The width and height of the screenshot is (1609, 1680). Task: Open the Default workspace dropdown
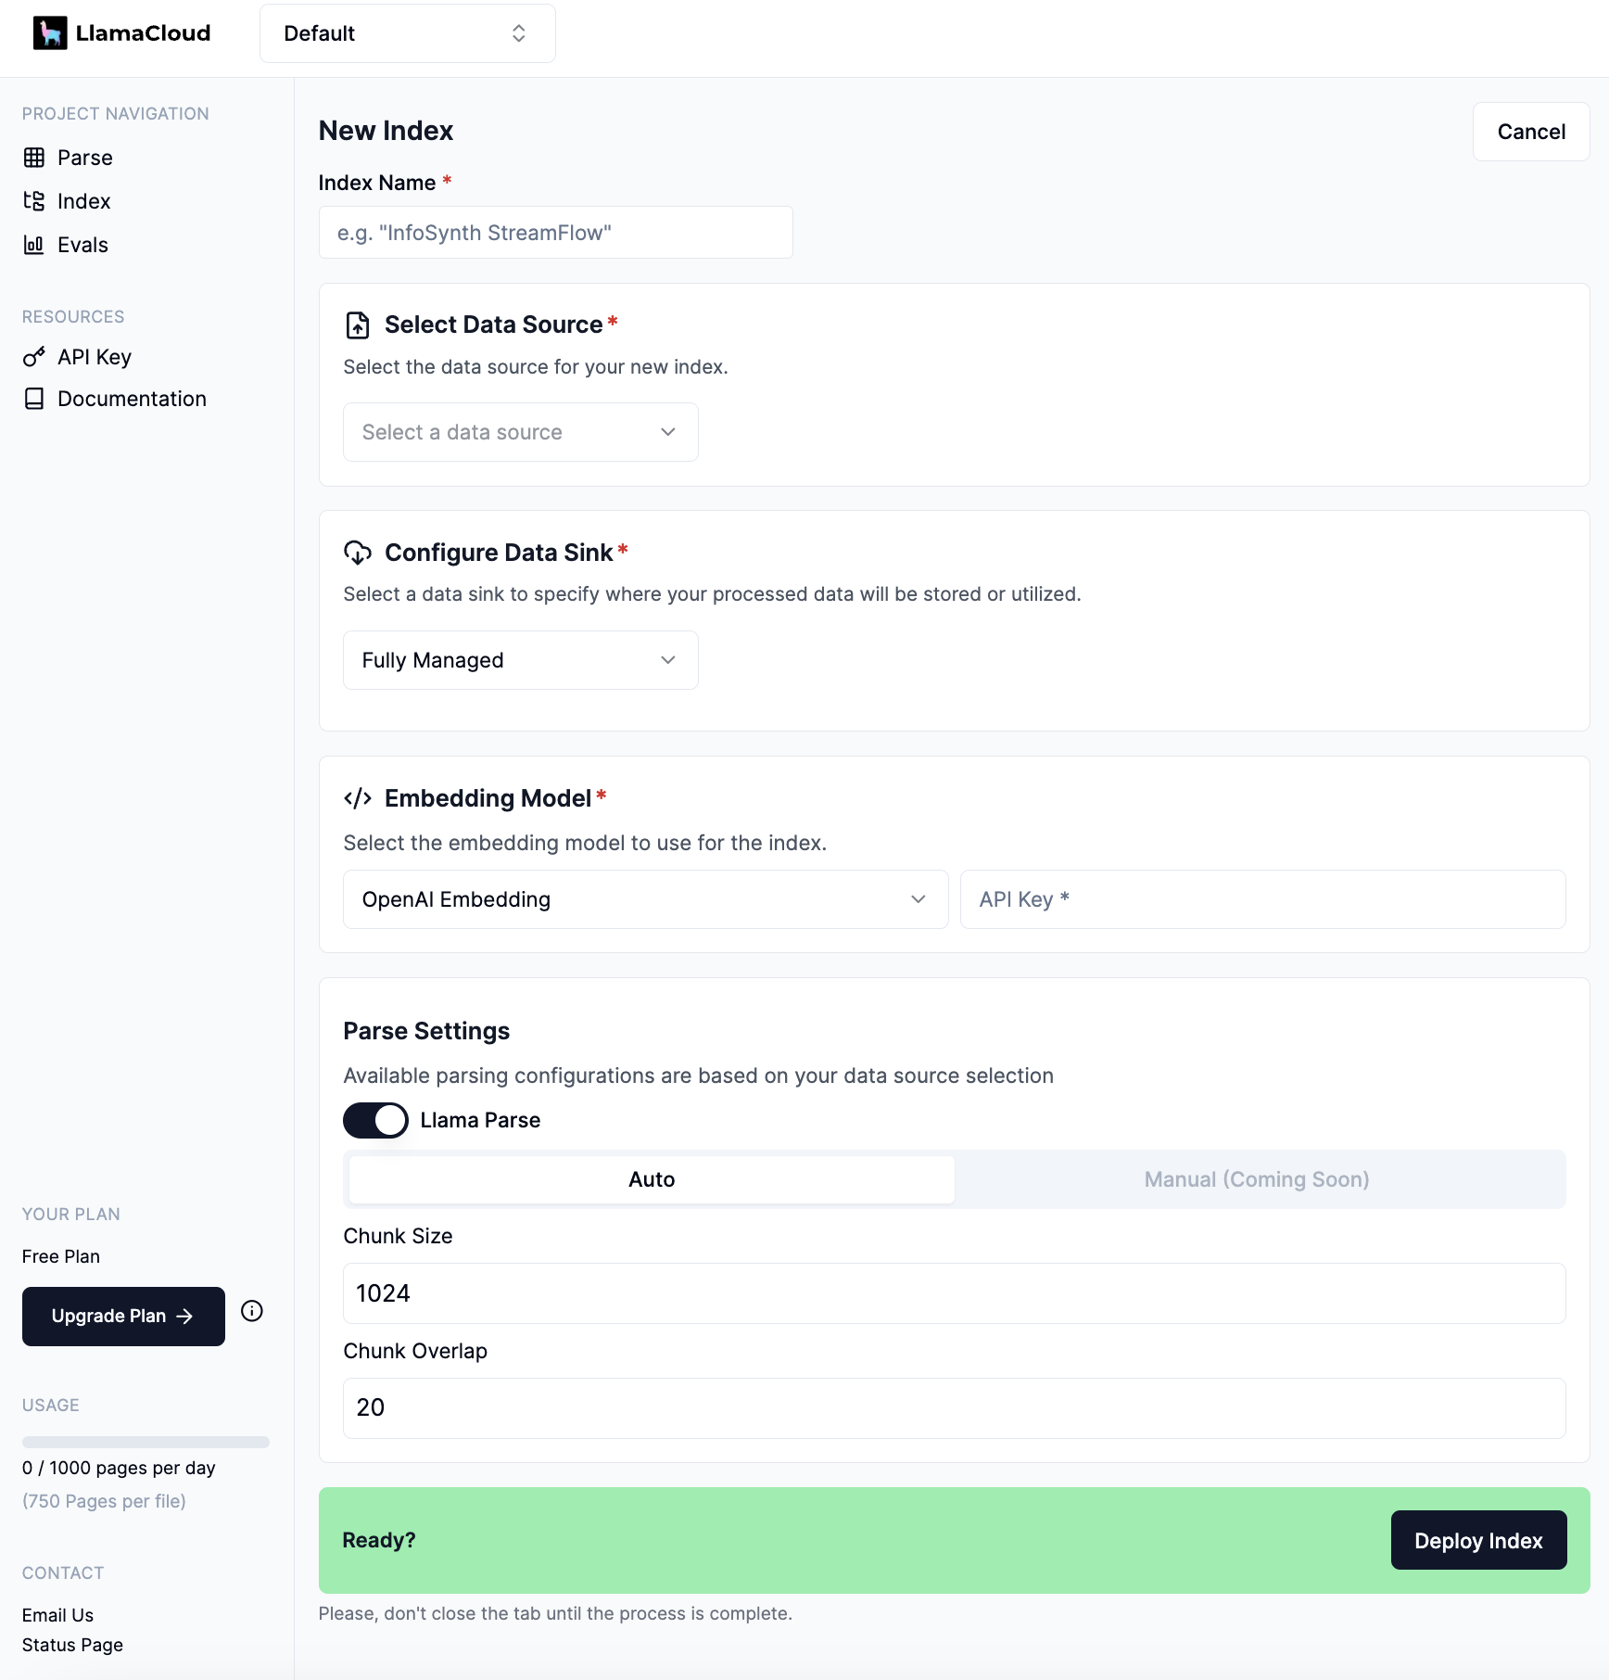407,33
